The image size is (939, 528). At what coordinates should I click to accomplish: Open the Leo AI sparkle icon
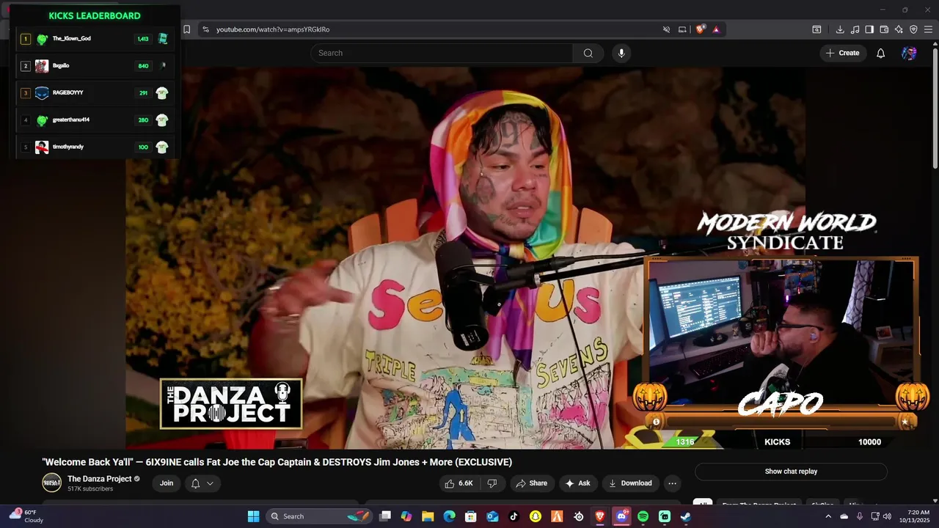tap(899, 29)
